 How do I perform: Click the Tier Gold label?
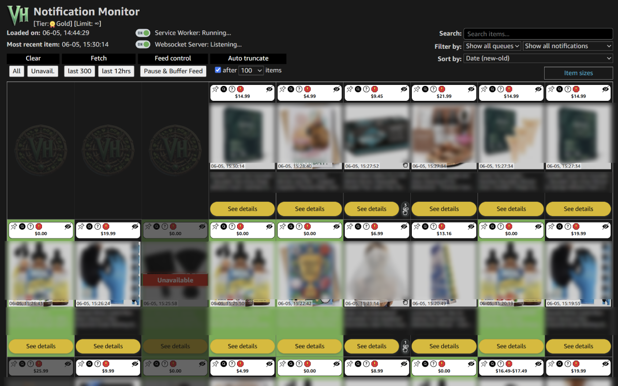pyautogui.click(x=53, y=24)
